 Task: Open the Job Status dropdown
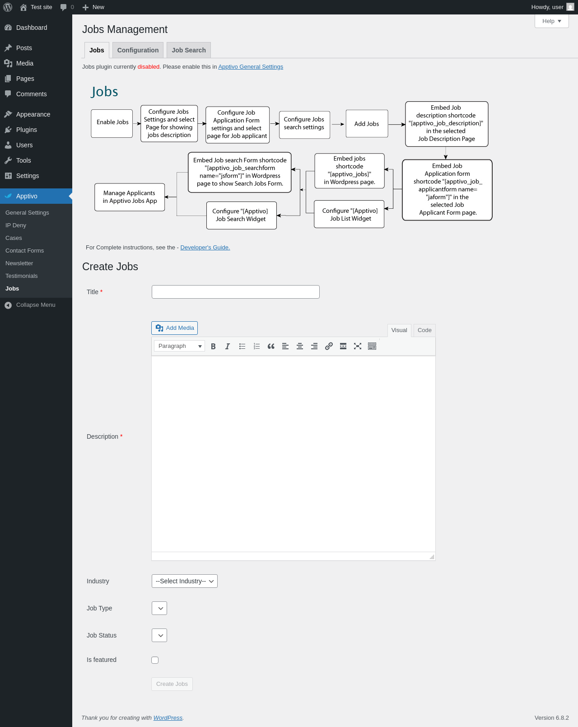click(x=159, y=635)
